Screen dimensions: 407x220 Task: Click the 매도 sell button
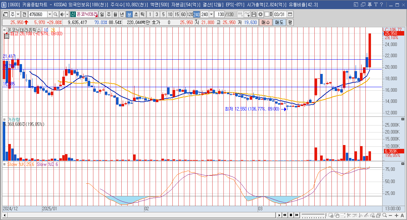tap(279, 23)
